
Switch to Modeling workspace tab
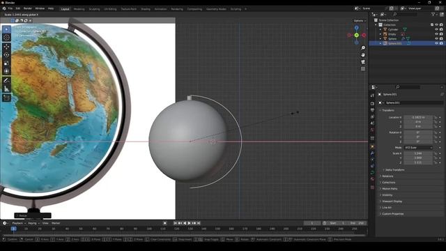79,9
